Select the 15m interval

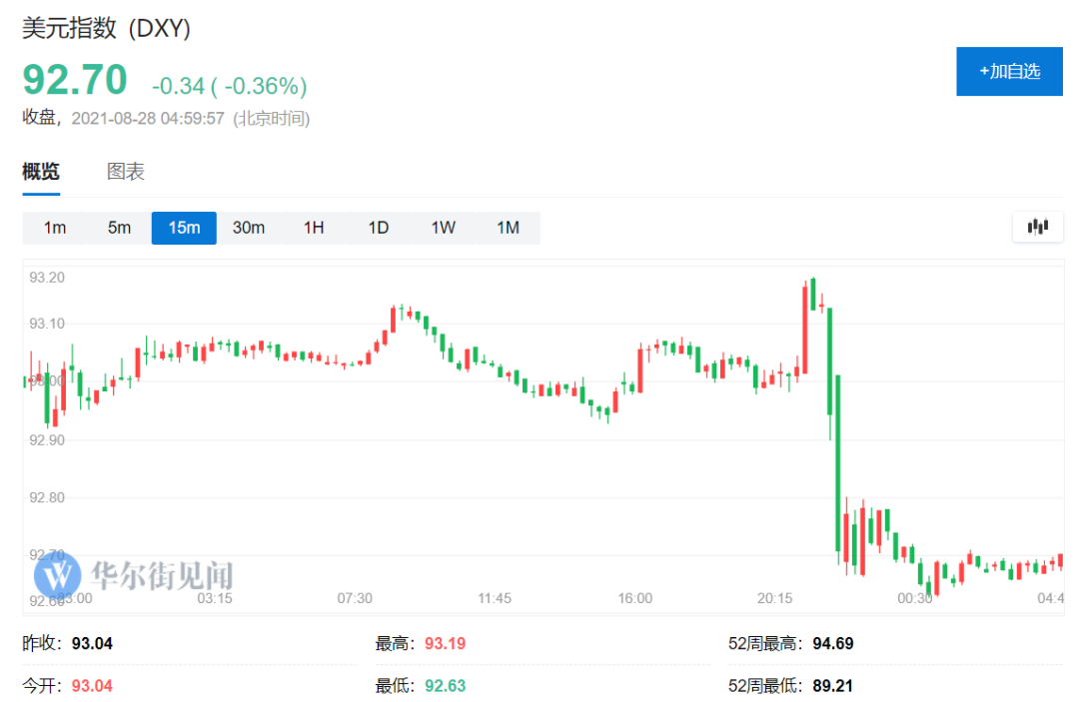tap(184, 228)
